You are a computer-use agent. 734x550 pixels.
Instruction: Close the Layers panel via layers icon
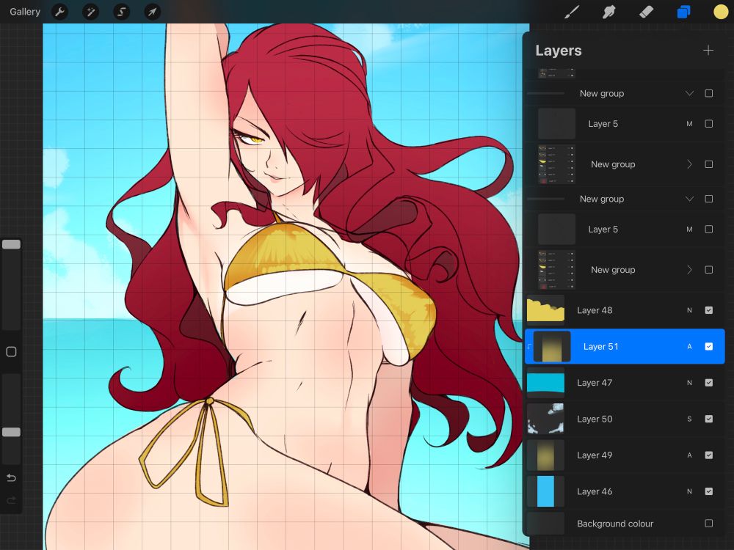point(683,12)
